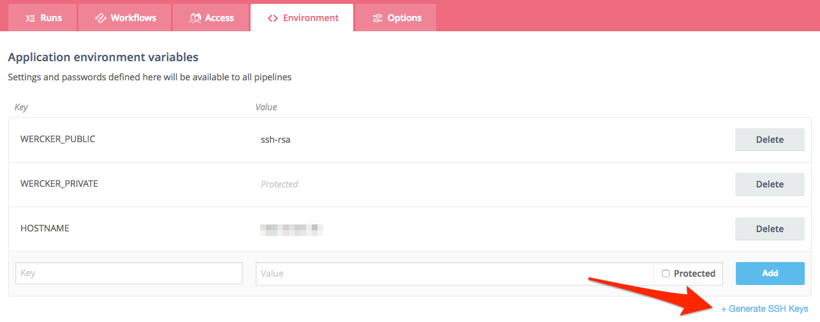820x322 pixels.
Task: Click the Protected WERCKER_PRIVATE value
Action: pyautogui.click(x=279, y=184)
